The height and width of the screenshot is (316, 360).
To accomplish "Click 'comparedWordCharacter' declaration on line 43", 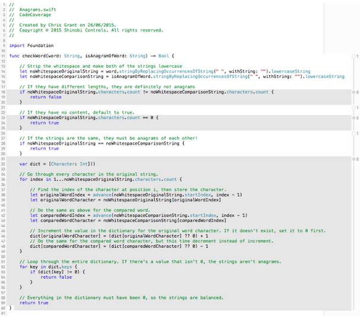I will pos(68,221).
